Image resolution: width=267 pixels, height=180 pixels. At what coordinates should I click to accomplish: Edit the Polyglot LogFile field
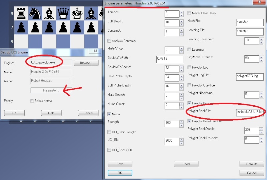(250, 77)
